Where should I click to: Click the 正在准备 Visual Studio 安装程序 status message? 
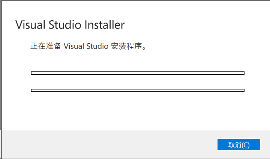(x=88, y=47)
